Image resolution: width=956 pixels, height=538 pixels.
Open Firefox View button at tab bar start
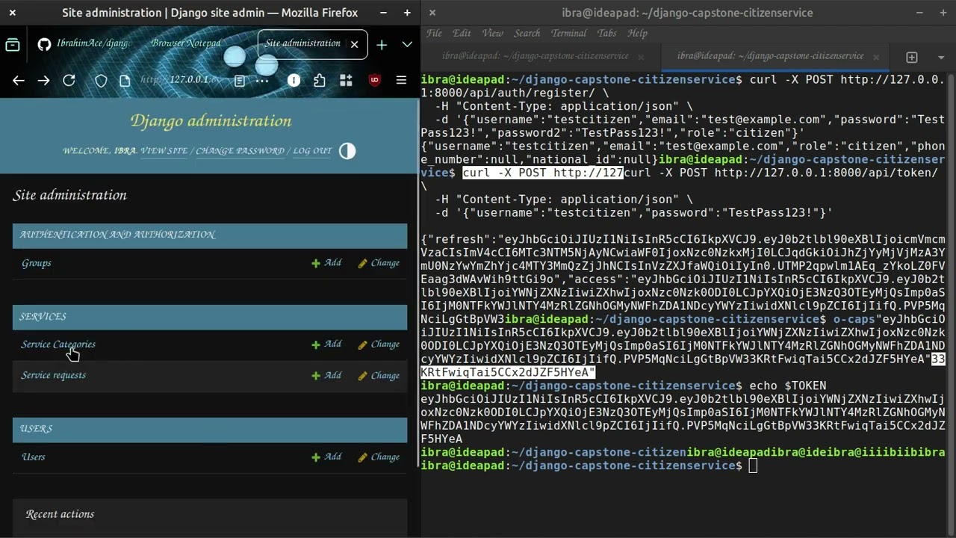point(13,45)
